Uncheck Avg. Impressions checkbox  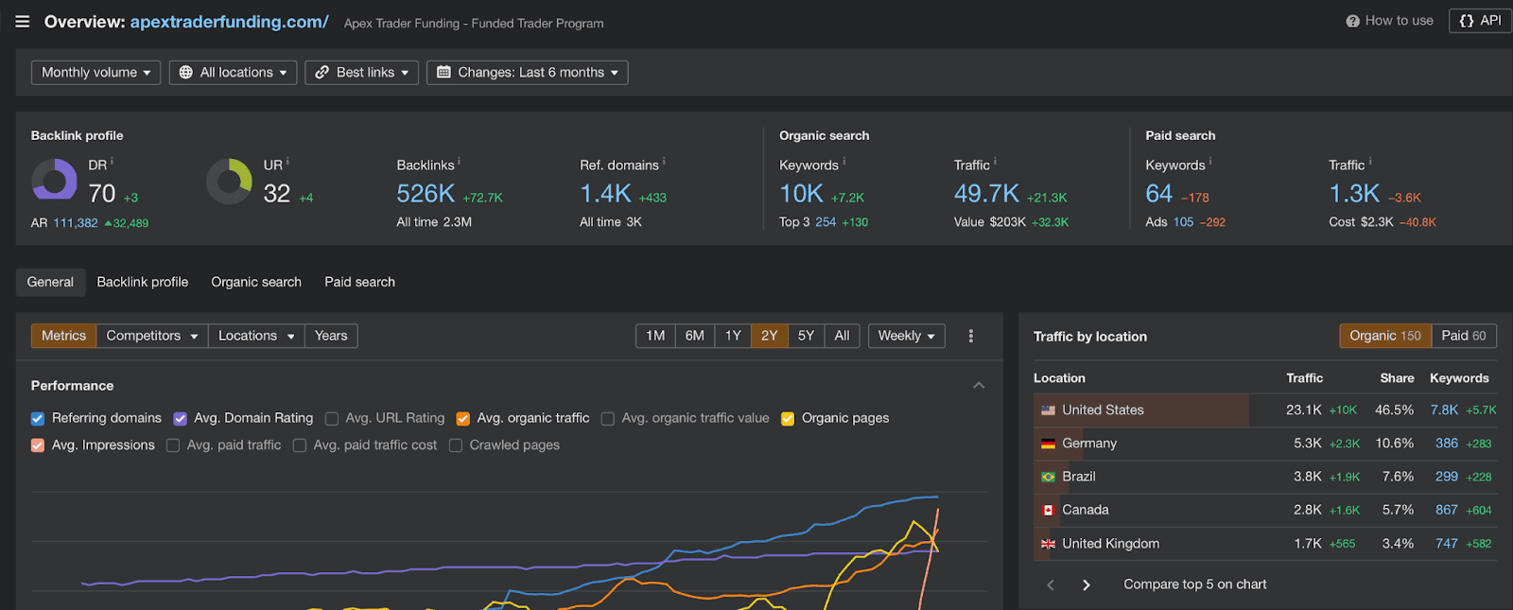point(38,445)
